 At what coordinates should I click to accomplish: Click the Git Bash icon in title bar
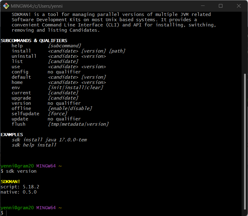pos(6,6)
